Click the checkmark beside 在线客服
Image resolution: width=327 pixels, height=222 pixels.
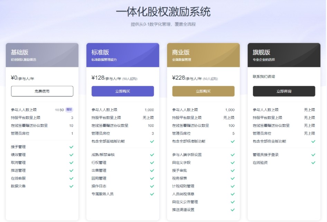tap(71, 178)
